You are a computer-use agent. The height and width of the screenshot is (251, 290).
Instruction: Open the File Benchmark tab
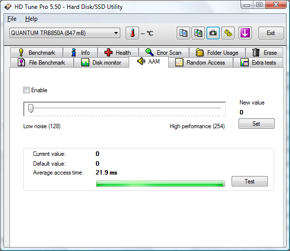coord(42,63)
